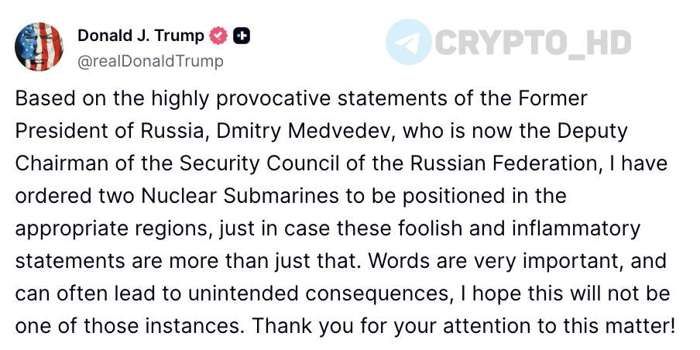Click the opening words 'Based on the'
Screen dimensions: 700x350
coord(81,98)
